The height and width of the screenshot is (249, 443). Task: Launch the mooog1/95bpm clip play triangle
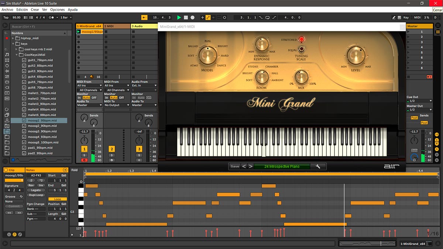(79, 32)
